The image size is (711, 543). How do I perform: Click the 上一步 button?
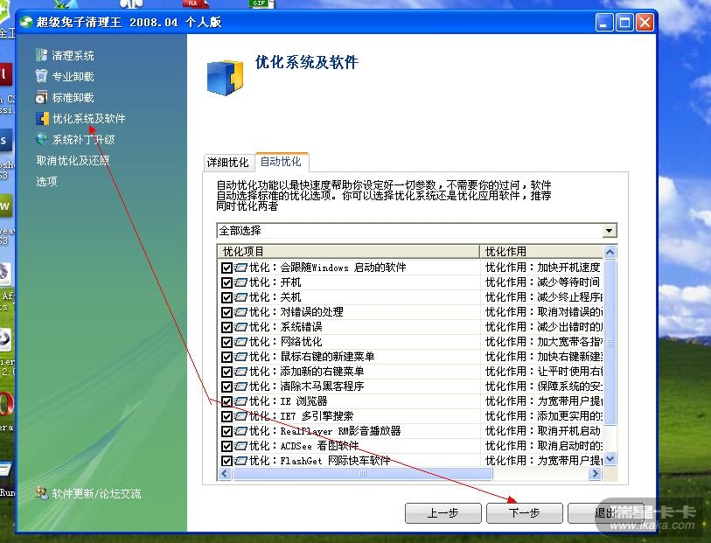click(x=443, y=513)
